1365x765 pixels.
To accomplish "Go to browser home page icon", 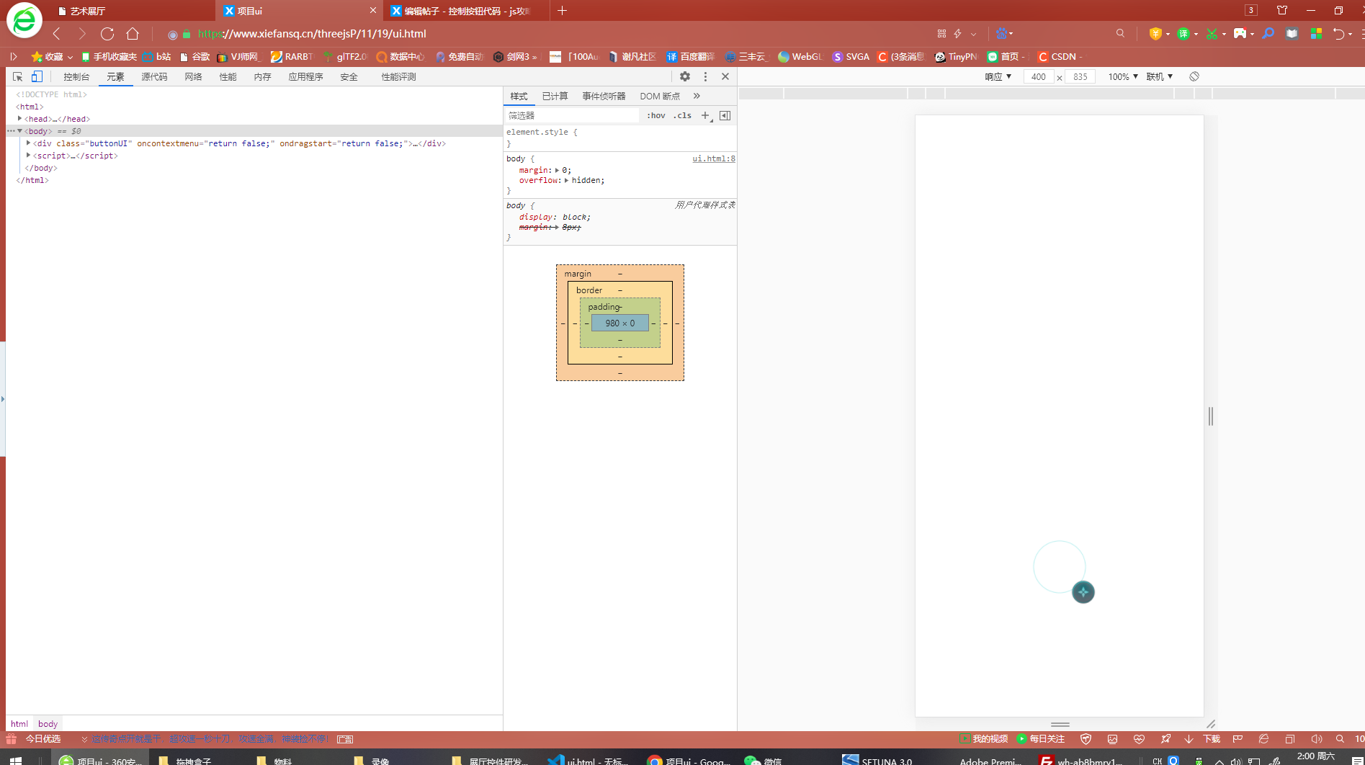I will click(x=133, y=33).
